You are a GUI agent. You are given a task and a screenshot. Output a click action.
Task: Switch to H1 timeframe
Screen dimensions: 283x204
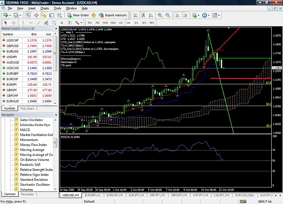coord(121,23)
